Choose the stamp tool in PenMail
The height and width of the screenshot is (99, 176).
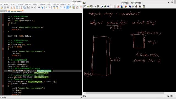(x=122, y=7)
